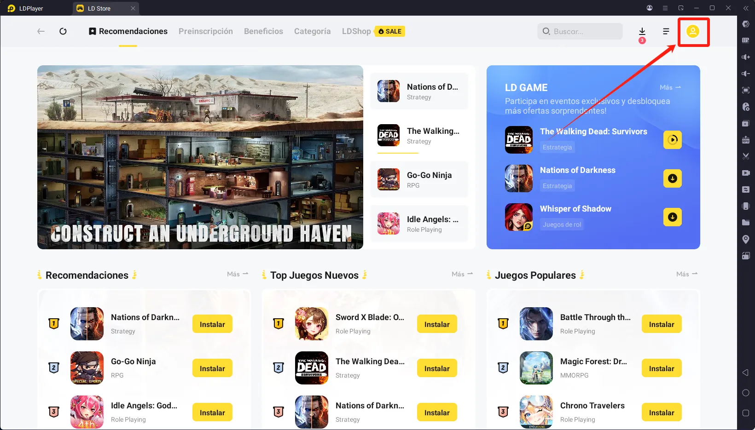Install Chrono Travelers game
Screen dimensions: 755x430
click(661, 413)
